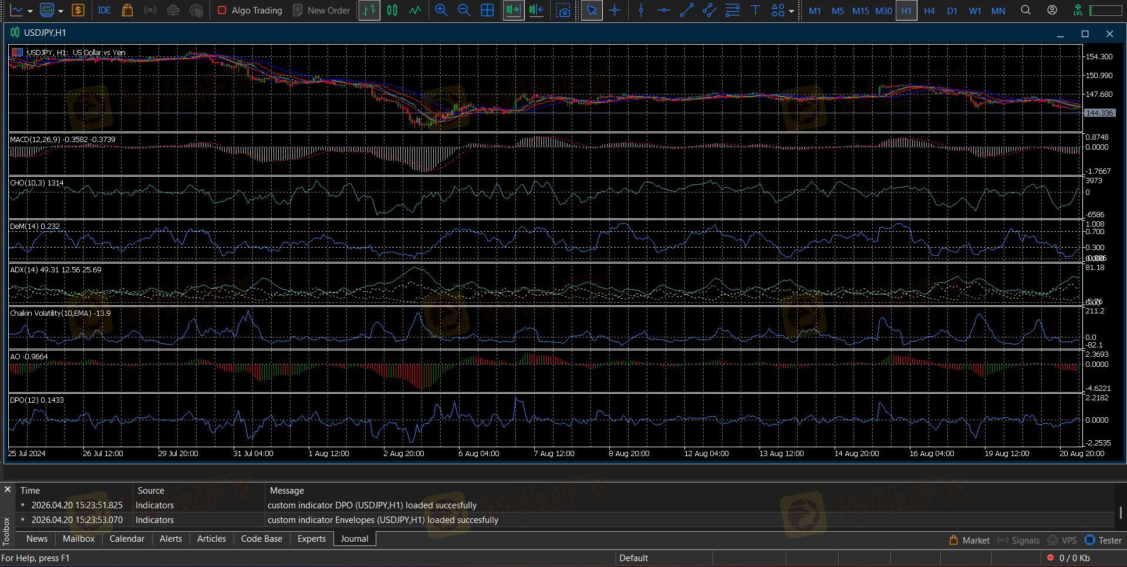1127x567 pixels.
Task: Click the Toolbox journal vertical scrollbar
Action: pos(1120,512)
